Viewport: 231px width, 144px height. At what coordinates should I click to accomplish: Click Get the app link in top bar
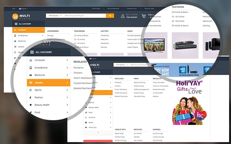click(x=96, y=8)
